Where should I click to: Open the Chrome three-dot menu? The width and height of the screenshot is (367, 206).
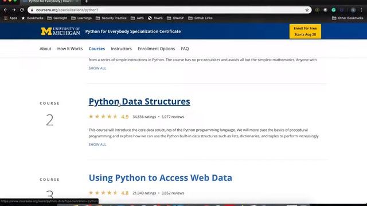(361, 10)
